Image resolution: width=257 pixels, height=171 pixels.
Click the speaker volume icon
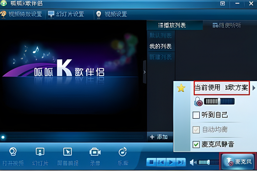pos(193,162)
